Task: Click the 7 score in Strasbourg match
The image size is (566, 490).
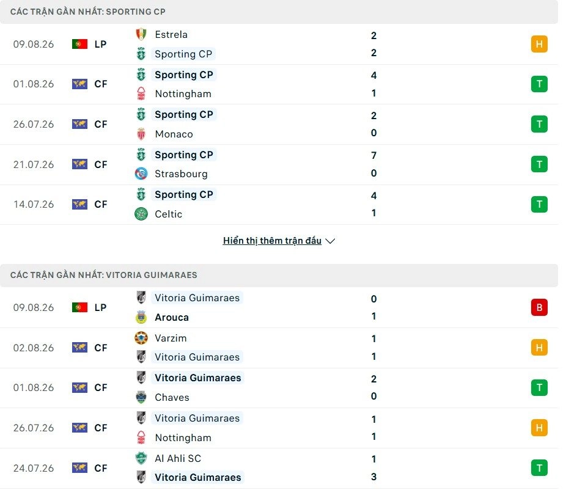Action: click(x=373, y=156)
